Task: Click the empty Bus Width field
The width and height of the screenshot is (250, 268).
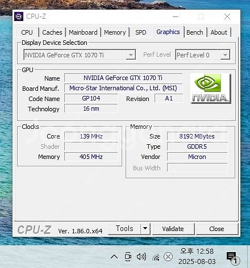Action: click(197, 167)
